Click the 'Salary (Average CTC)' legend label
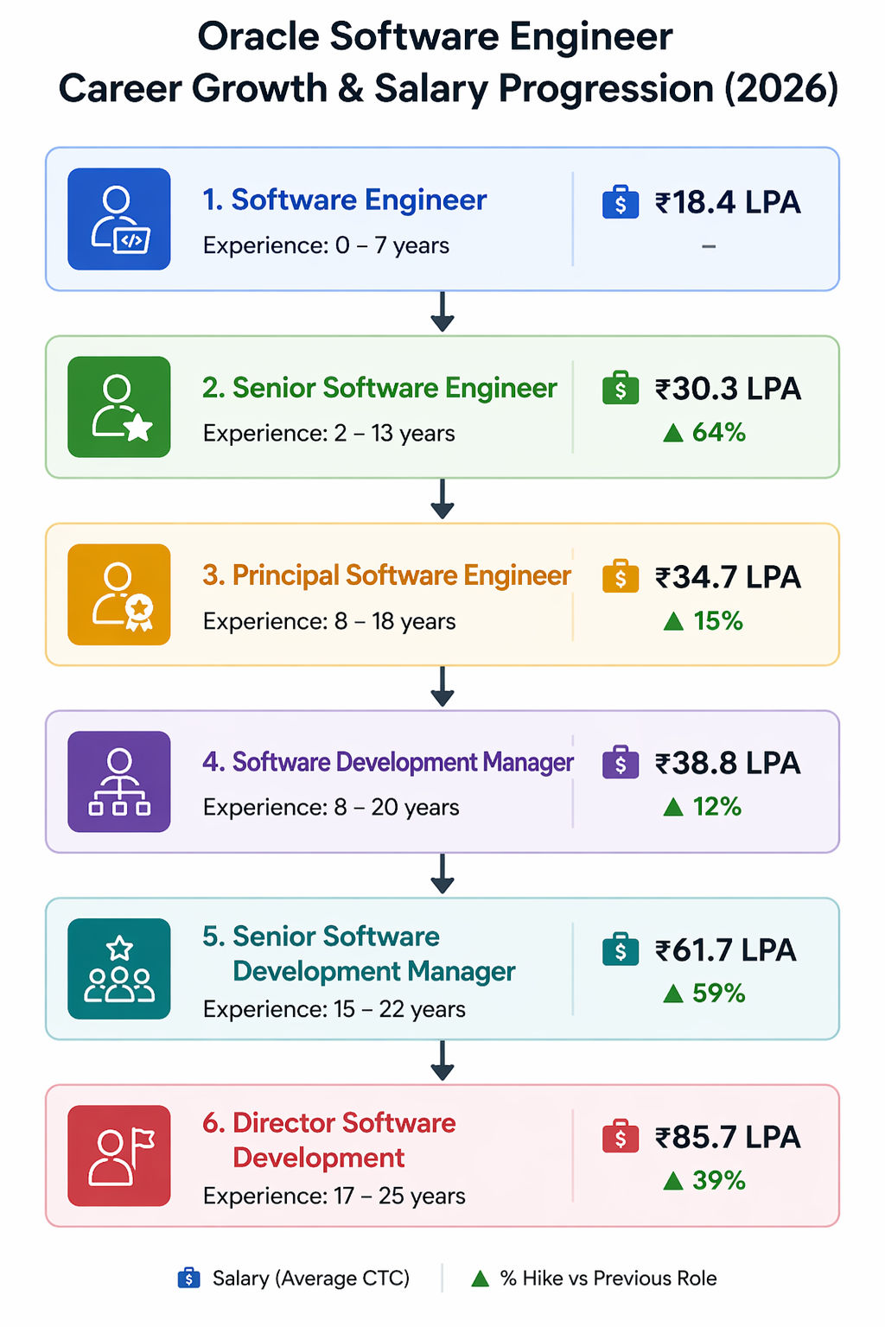 coord(311,1279)
